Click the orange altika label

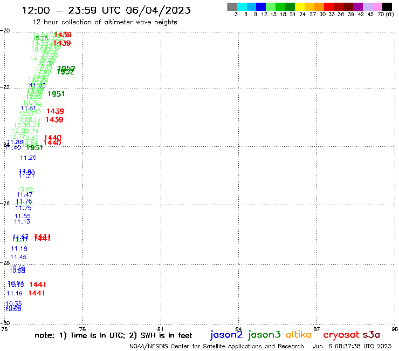[x=299, y=335]
